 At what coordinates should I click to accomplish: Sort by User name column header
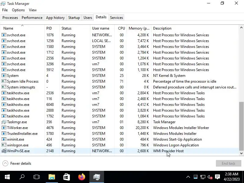pos(102,28)
